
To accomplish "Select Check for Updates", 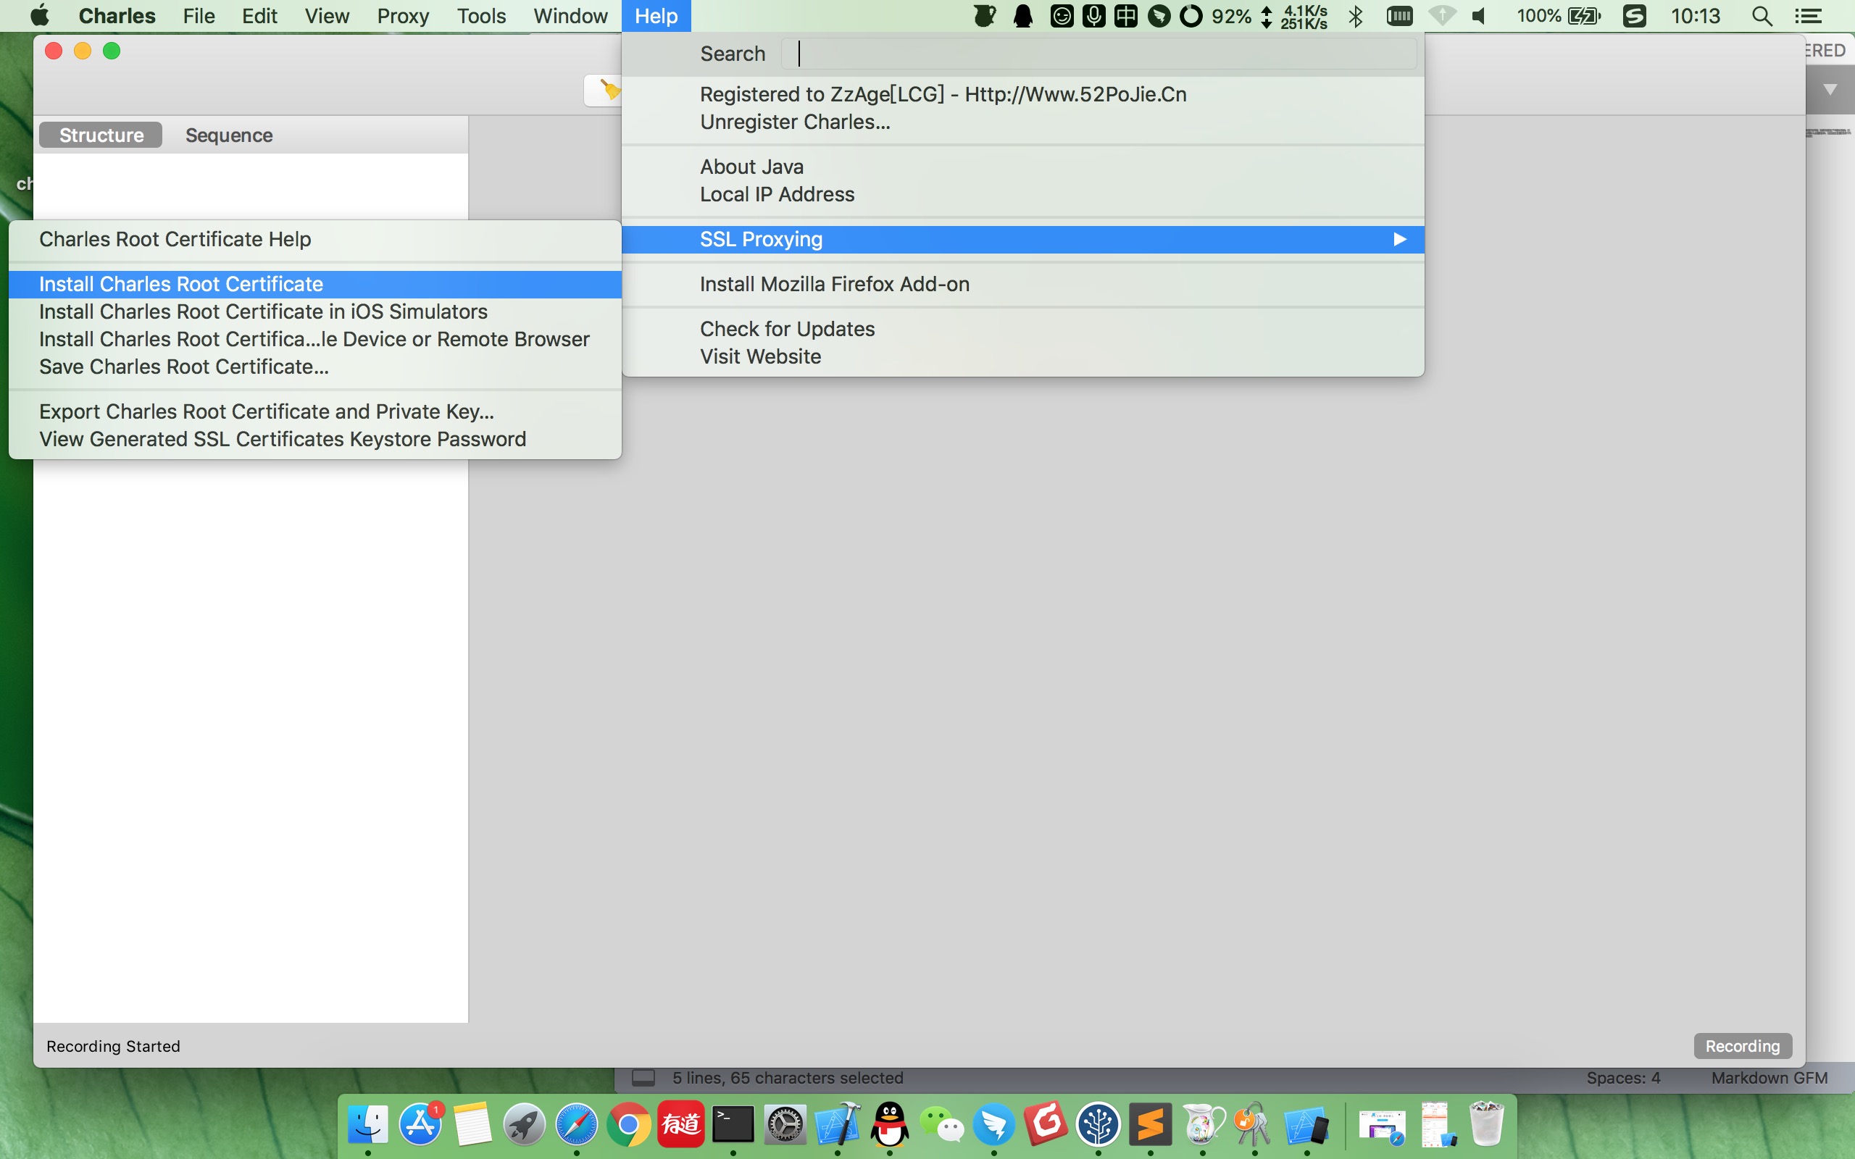I will coord(1023,329).
